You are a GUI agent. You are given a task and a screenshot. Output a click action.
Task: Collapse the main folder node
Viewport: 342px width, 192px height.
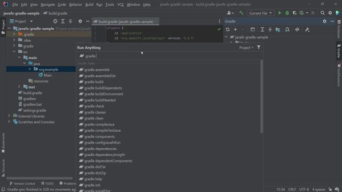pyautogui.click(x=19, y=58)
